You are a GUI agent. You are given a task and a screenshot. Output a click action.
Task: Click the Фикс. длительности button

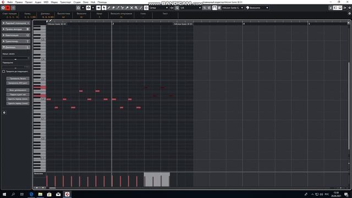[18, 90]
